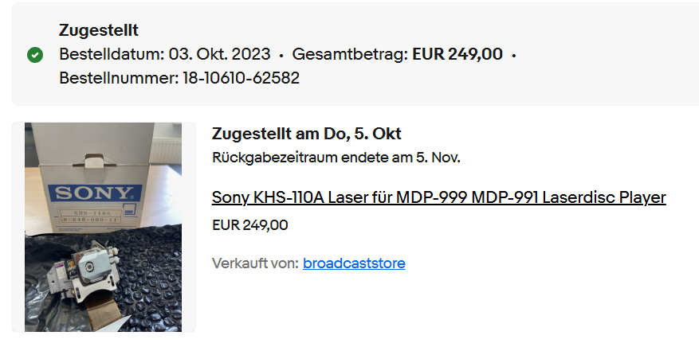The image size is (699, 347).
Task: Click the dot separator after the order date
Action: [x=281, y=56]
